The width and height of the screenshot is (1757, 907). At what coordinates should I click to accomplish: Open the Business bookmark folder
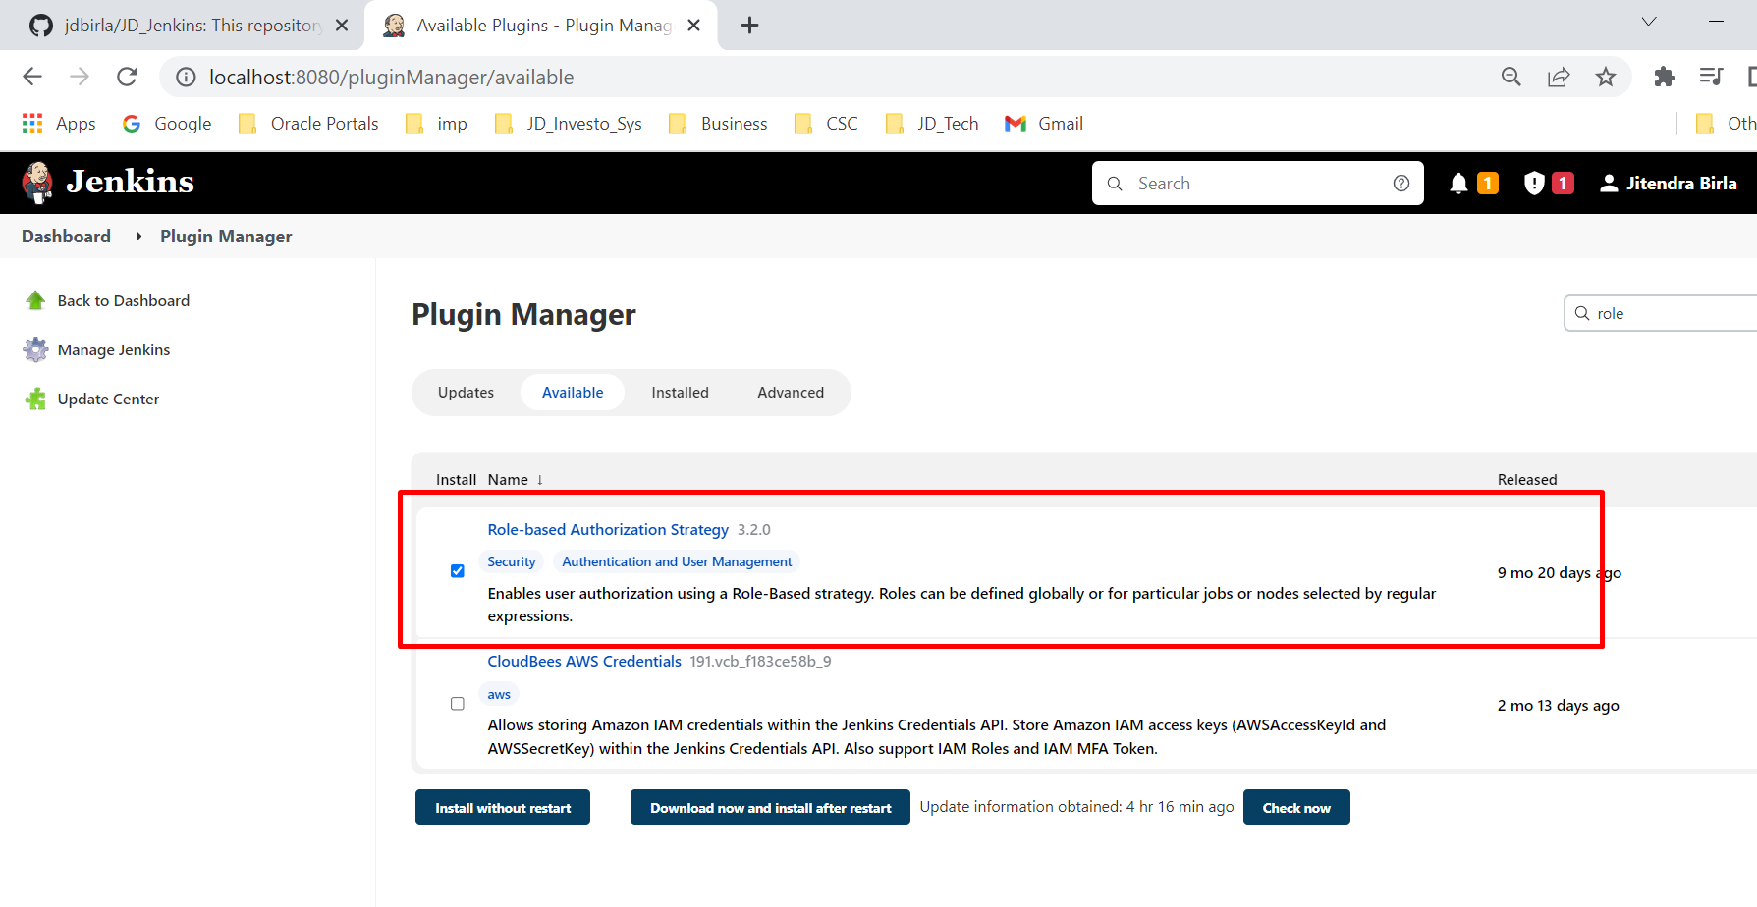point(718,123)
